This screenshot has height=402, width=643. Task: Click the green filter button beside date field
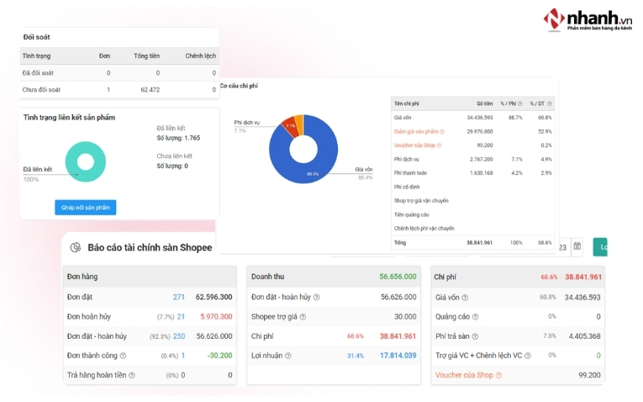(x=600, y=246)
